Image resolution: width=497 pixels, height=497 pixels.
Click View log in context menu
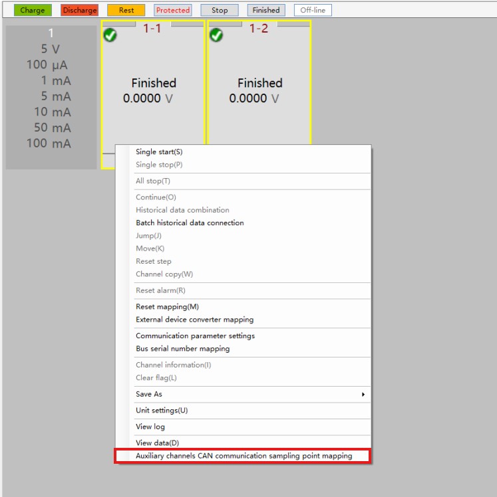(x=150, y=427)
